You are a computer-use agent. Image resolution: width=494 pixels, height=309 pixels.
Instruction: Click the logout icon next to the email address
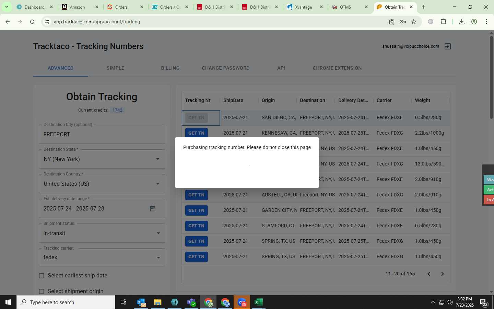[447, 46]
